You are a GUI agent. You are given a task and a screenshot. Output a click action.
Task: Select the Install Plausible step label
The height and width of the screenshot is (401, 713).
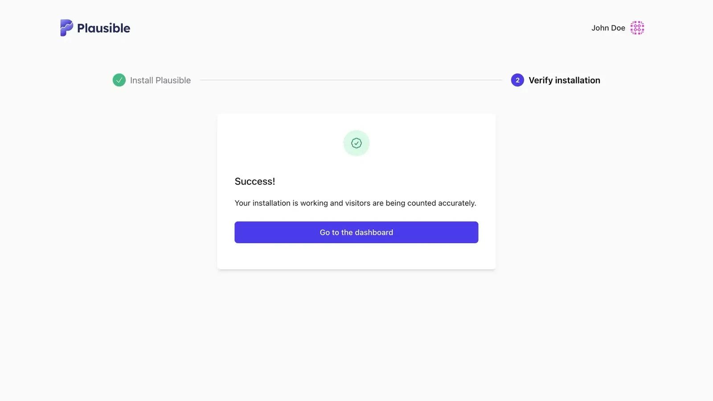click(160, 80)
